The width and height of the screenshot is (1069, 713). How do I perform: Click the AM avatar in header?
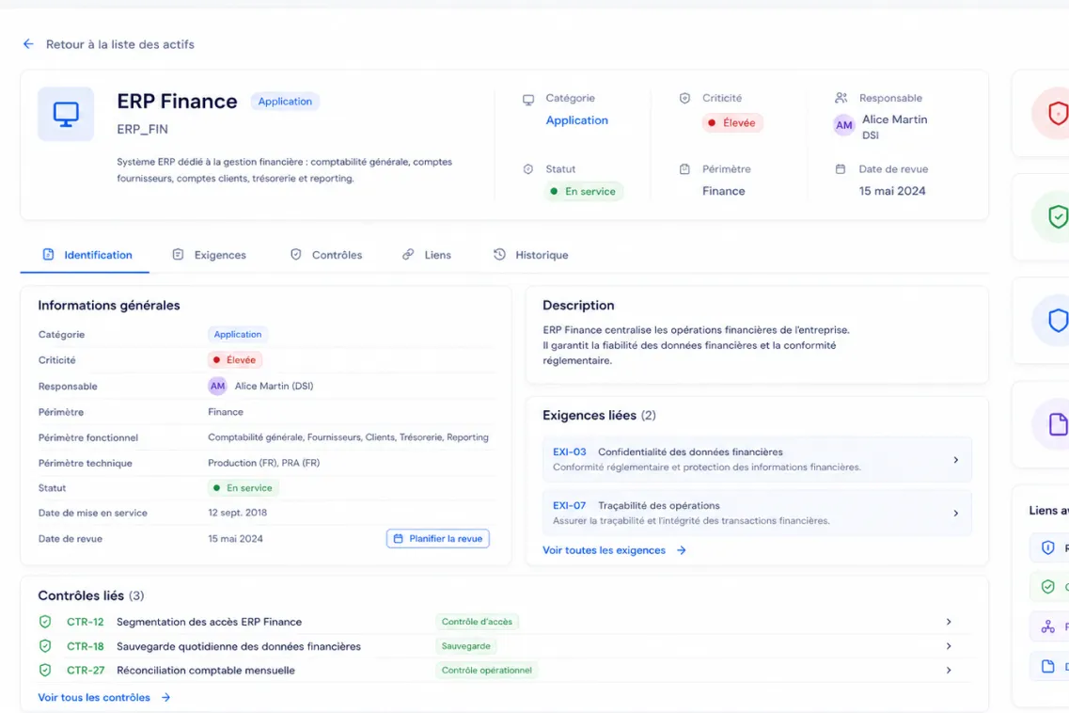pyautogui.click(x=844, y=125)
